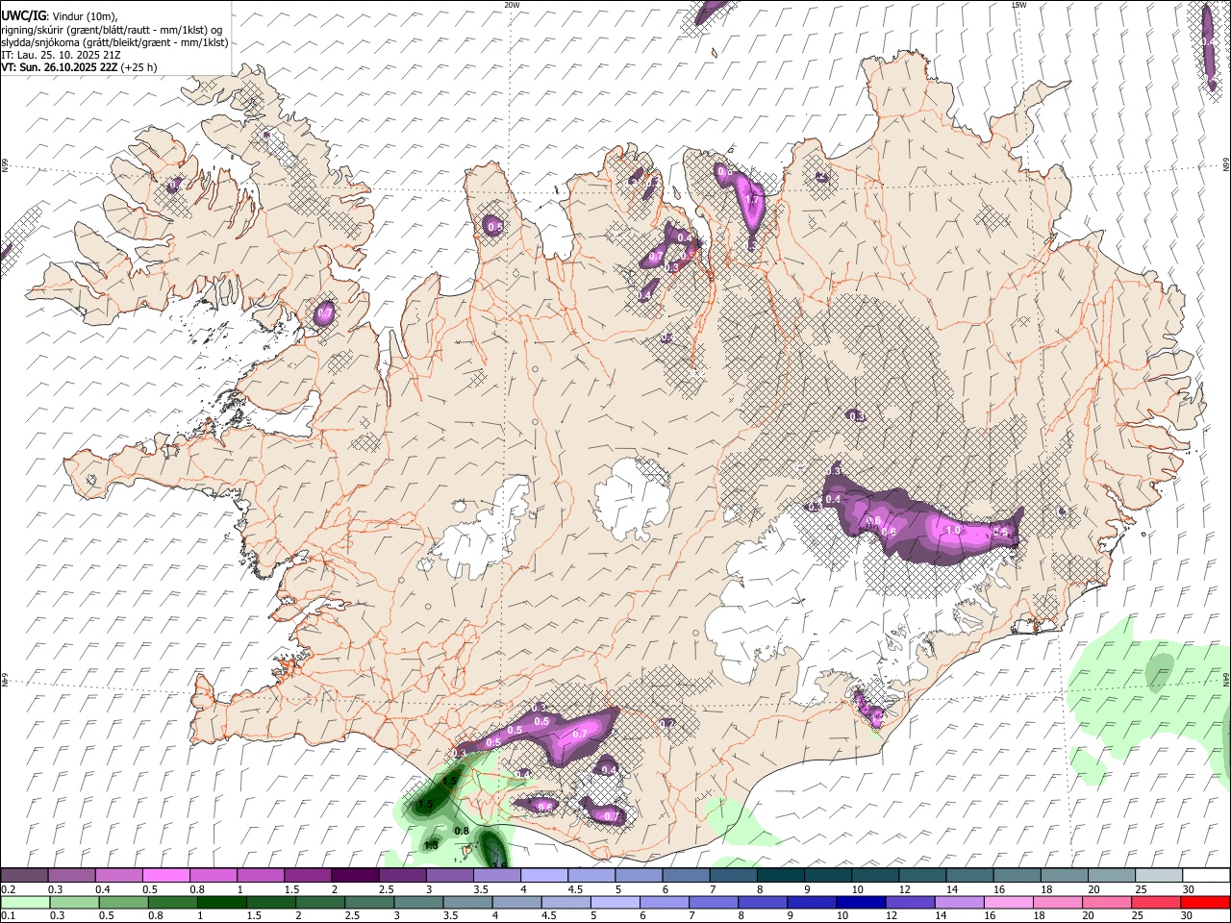Select the snow-scale swatch between 12 and 14
The width and height of the screenshot is (1231, 923).
(x=922, y=875)
